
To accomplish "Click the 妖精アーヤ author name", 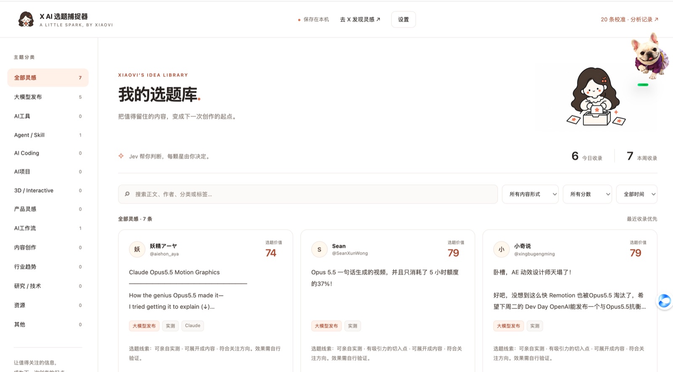I will (x=163, y=246).
